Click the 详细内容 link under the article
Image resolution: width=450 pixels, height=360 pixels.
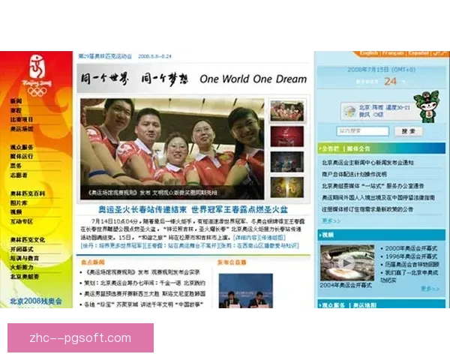pyautogui.click(x=246, y=238)
